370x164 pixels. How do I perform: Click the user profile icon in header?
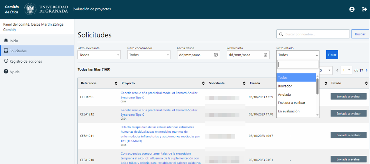352,9
